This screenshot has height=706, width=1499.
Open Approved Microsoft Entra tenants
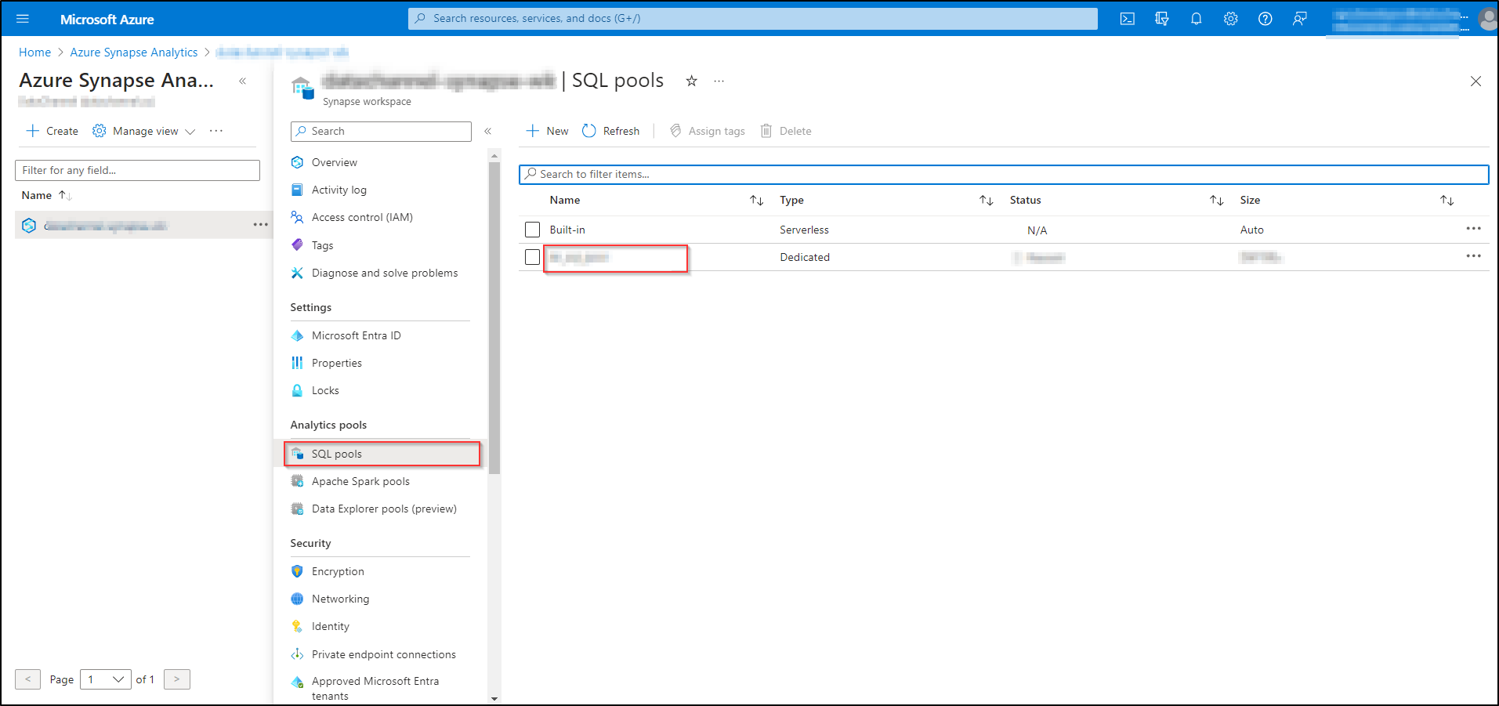pos(375,688)
